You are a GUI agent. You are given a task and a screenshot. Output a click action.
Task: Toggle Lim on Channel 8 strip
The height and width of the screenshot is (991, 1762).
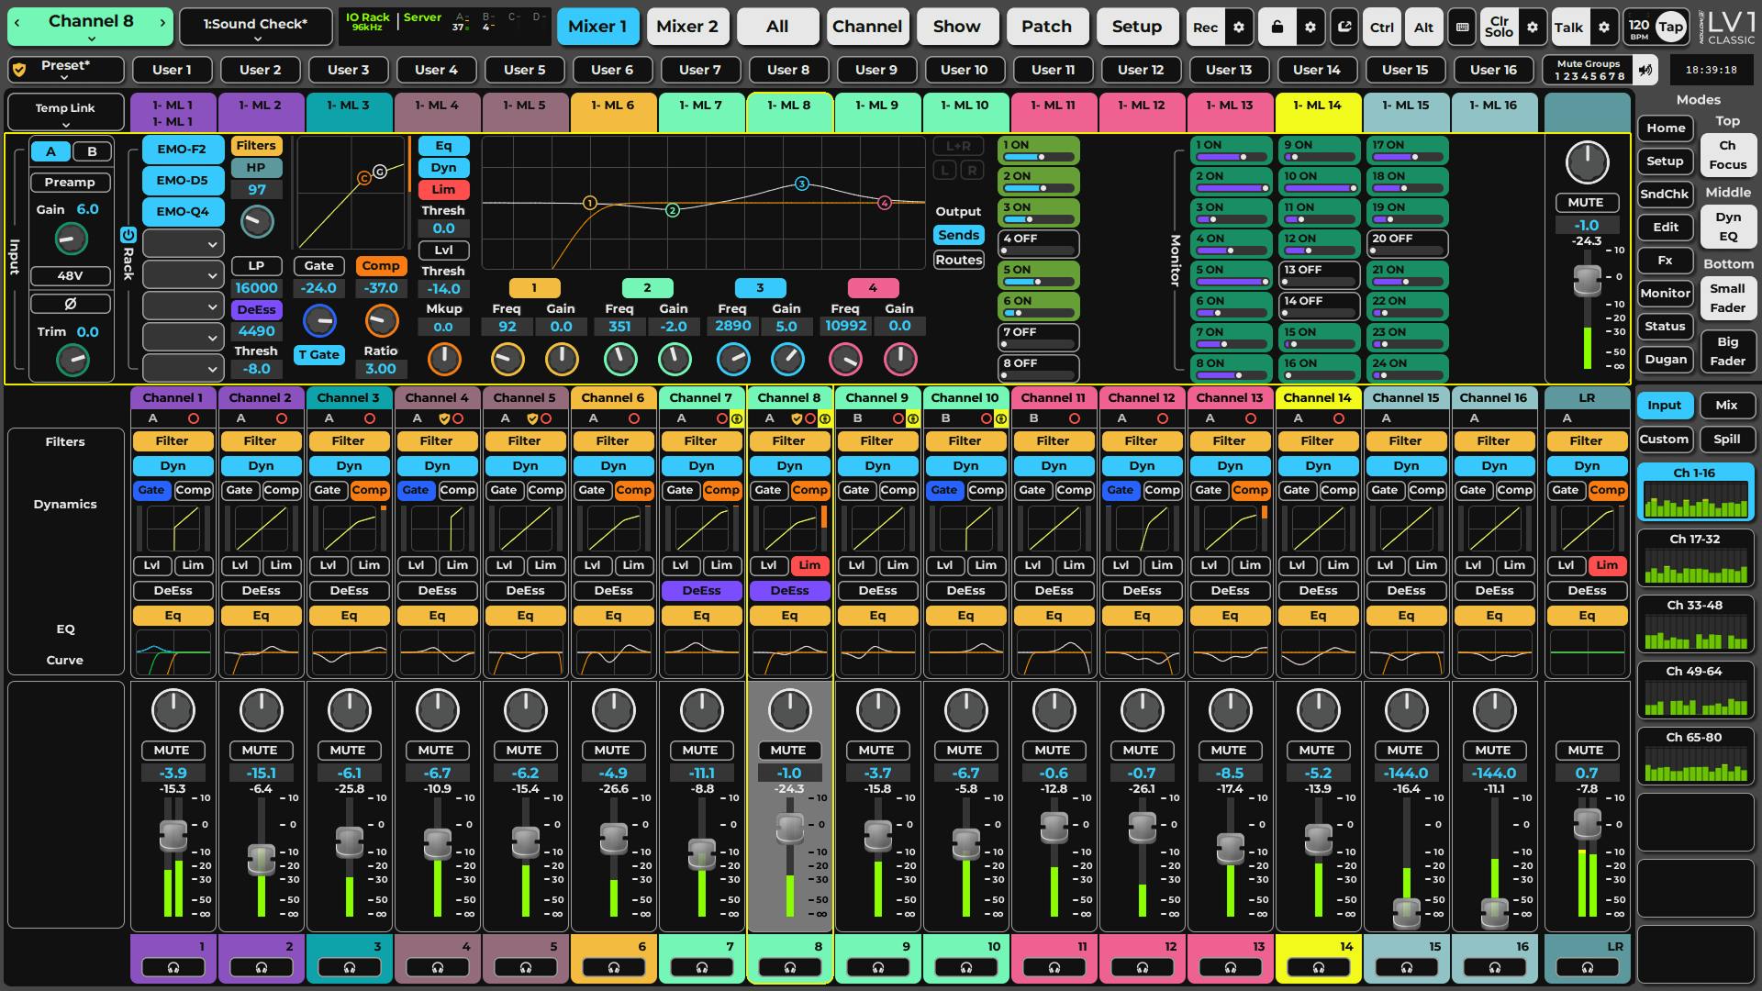point(809,565)
